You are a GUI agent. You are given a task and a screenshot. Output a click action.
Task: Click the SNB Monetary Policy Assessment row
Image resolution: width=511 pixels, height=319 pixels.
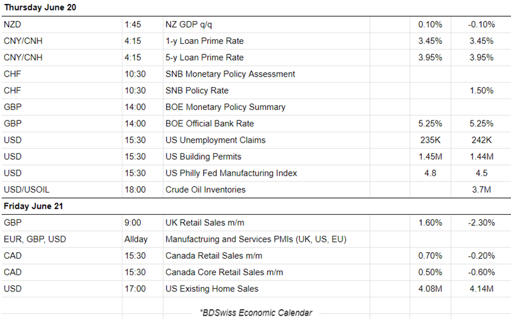[230, 74]
